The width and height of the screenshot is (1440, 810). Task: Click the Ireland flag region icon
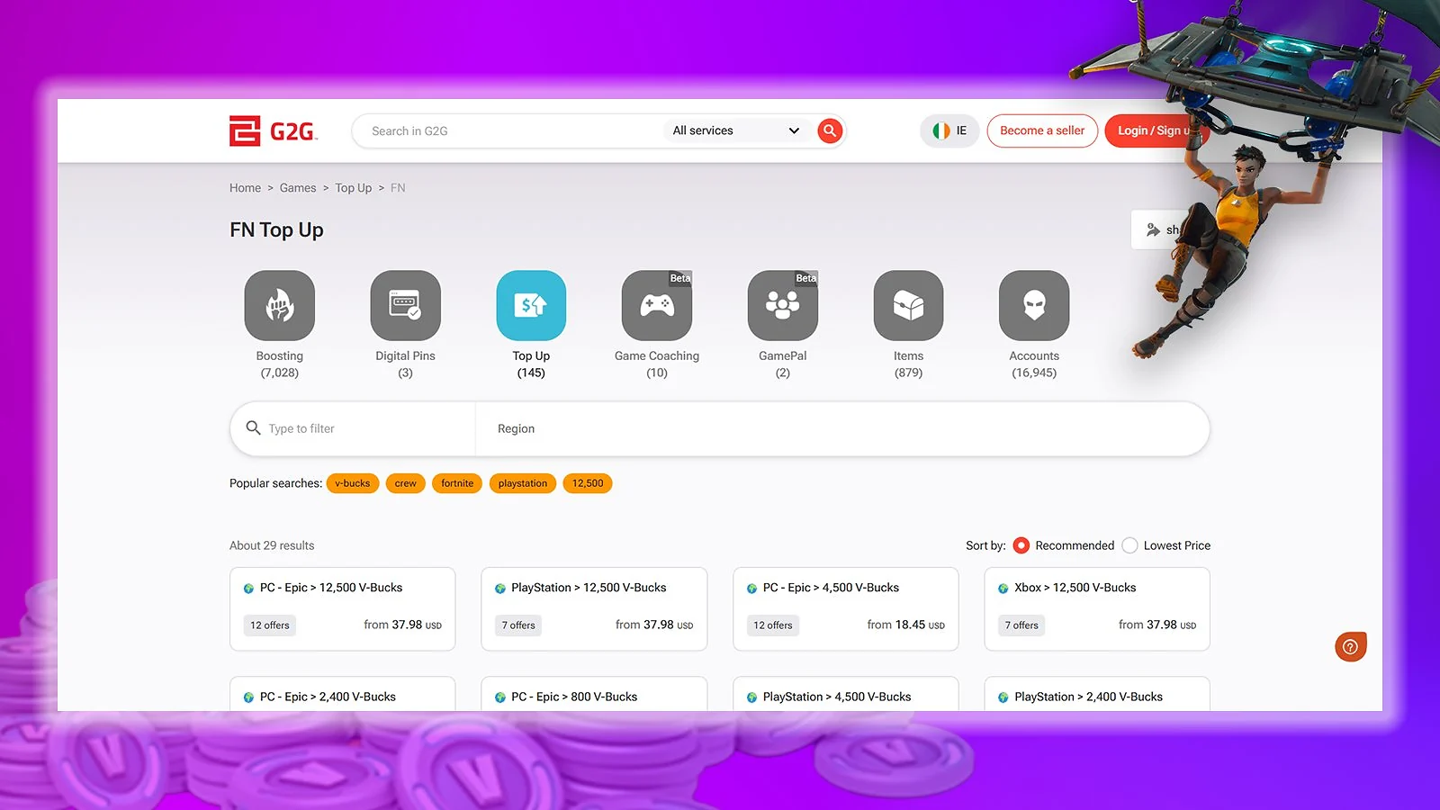click(941, 130)
